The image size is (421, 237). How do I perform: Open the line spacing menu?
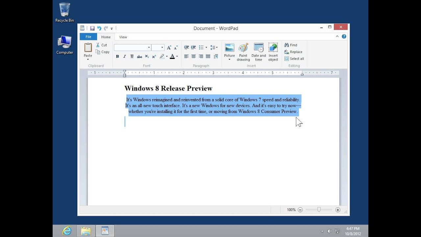pos(214,47)
